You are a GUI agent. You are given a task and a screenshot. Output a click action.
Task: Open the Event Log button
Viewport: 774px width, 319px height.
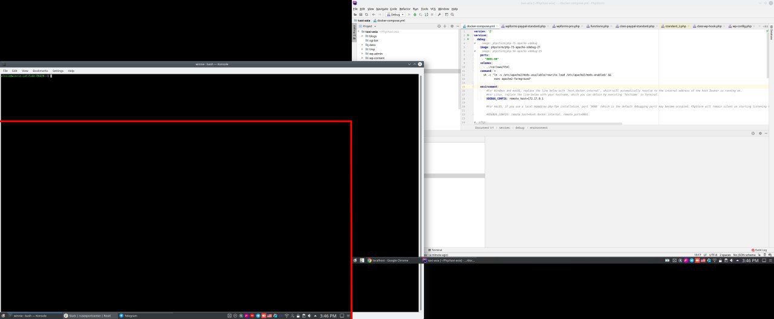coord(759,250)
